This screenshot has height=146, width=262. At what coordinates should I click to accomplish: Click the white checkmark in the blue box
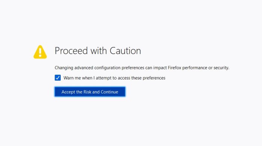pos(58,78)
